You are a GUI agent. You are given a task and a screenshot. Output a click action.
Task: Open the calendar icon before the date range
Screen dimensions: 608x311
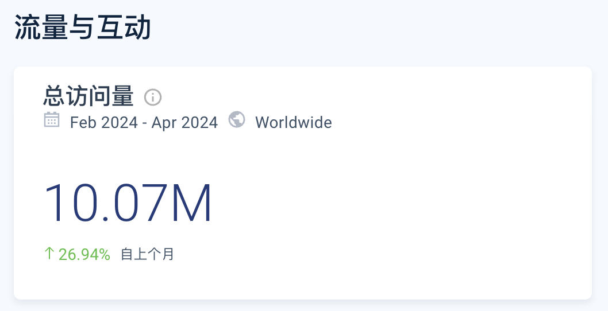click(x=52, y=120)
